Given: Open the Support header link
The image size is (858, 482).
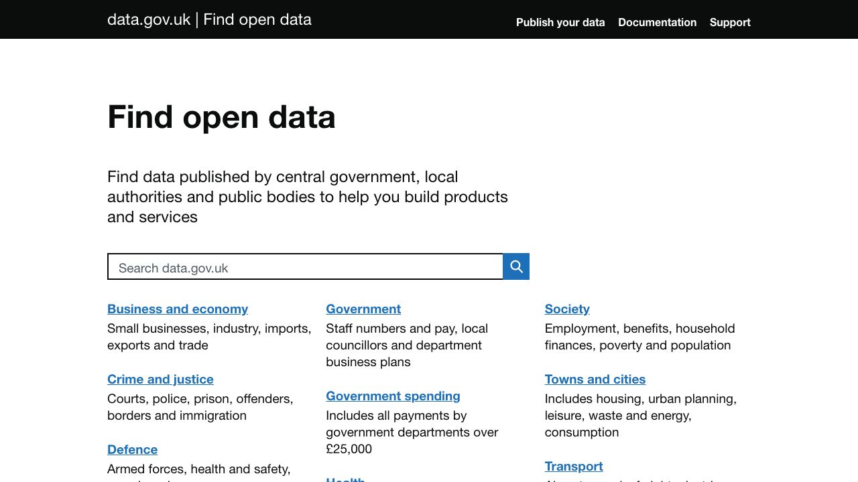Looking at the screenshot, I should pyautogui.click(x=729, y=22).
